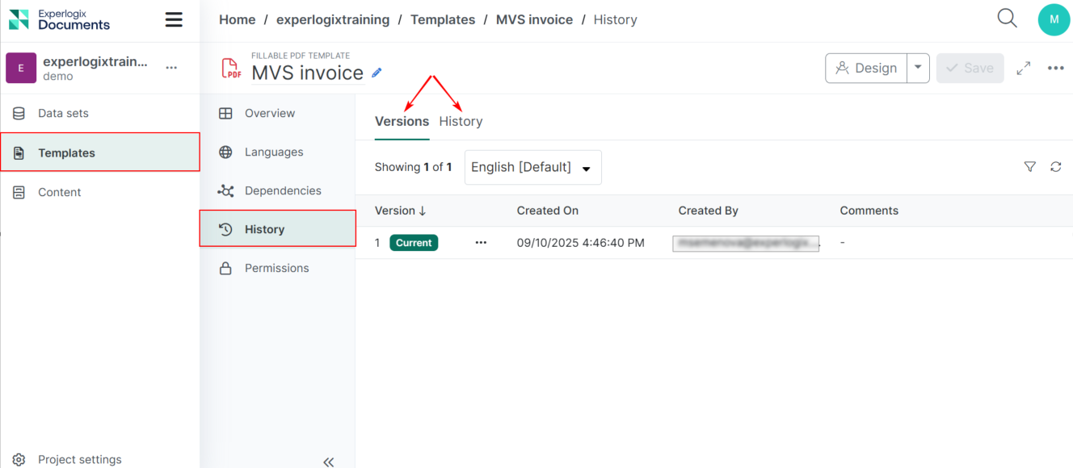Select the Versions tab
This screenshot has width=1073, height=468.
402,121
